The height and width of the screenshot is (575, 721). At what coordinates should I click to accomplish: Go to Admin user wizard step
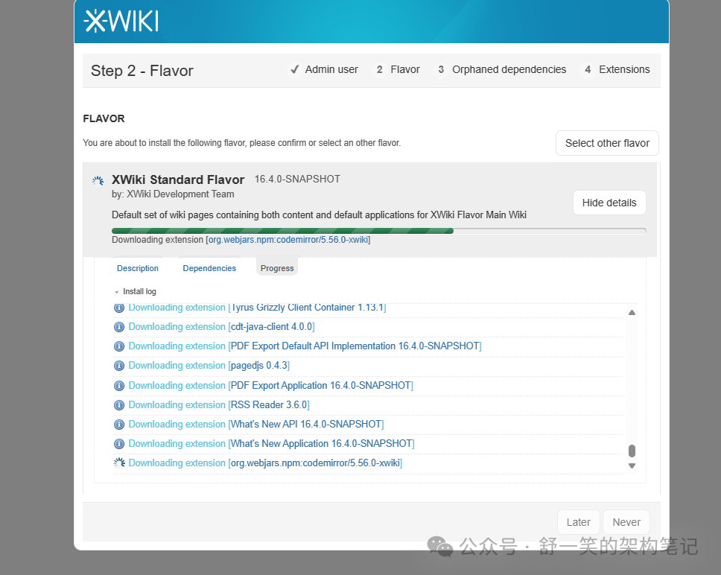pos(324,69)
